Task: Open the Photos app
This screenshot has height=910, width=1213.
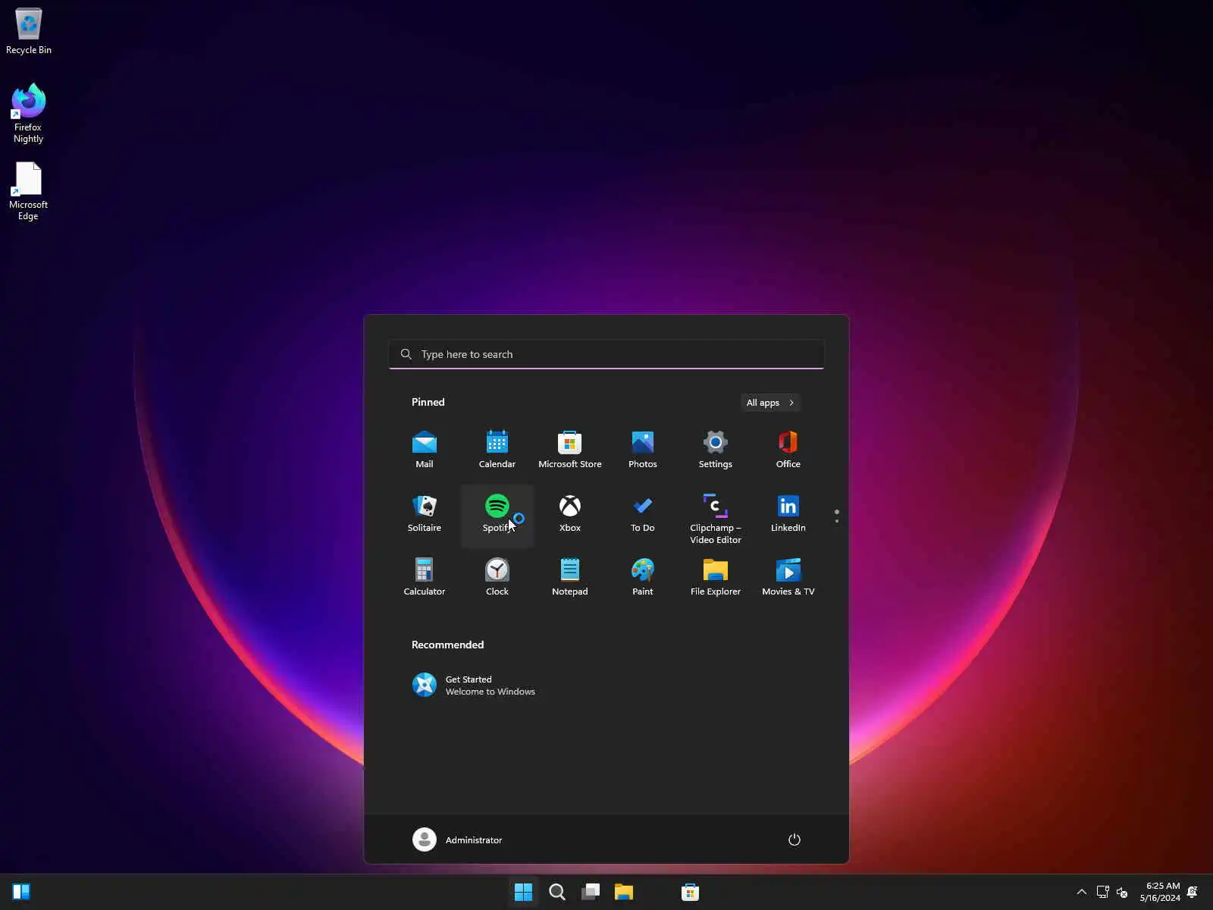Action: pyautogui.click(x=643, y=450)
